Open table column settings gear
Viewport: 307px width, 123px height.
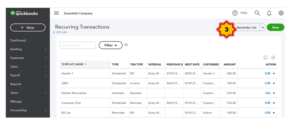(273, 57)
